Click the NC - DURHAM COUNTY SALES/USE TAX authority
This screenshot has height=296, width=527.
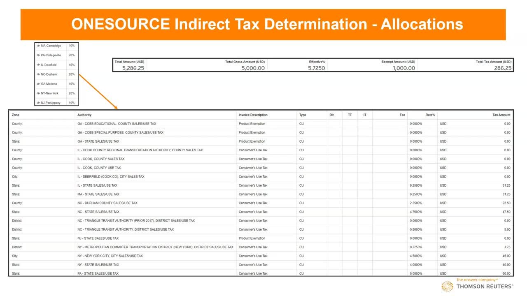point(107,203)
